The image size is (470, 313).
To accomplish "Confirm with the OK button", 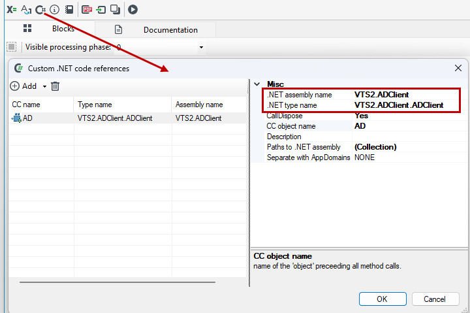I will pos(383,299).
